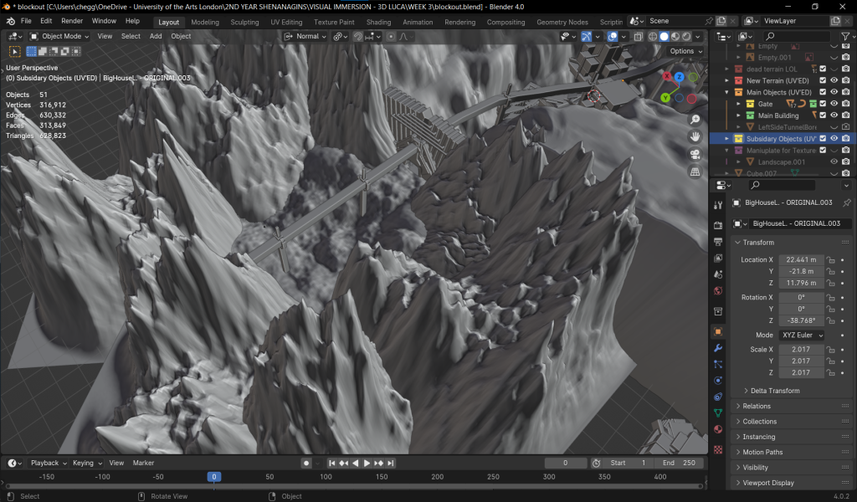Viewport: 857px width, 502px height.
Task: Open the Texture properties tab
Action: (718, 449)
